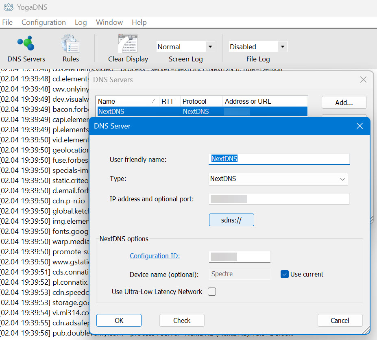
Task: Open the File menu
Action: [x=7, y=22]
